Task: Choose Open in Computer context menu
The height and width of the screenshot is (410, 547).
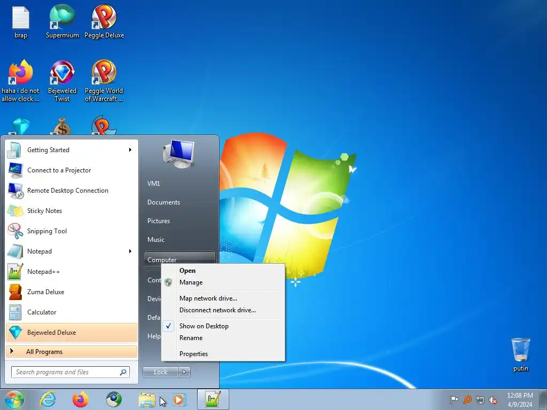Action: click(223, 271)
